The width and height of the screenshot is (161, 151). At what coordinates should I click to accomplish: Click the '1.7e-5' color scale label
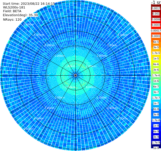(x=156, y=53)
